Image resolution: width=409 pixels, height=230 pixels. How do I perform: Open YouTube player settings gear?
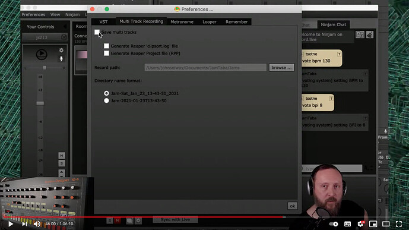point(360,223)
